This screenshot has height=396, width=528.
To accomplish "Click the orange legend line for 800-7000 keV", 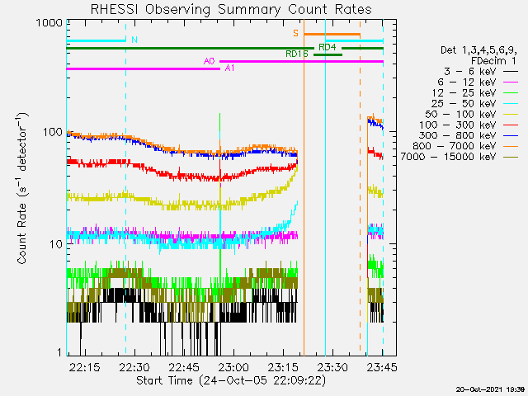I will click(x=511, y=146).
